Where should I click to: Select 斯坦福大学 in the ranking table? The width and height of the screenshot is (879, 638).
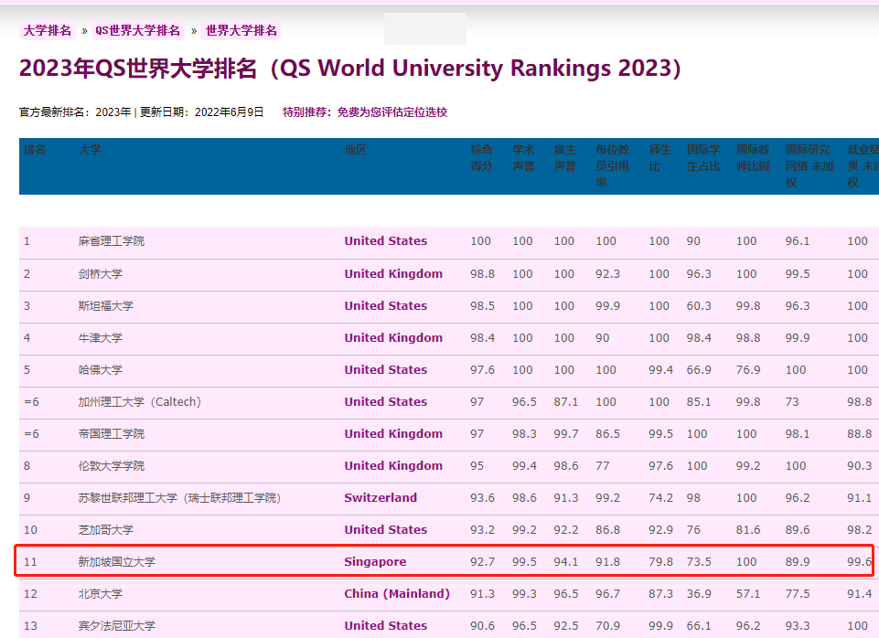[106, 306]
